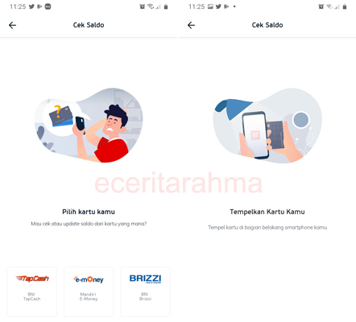The height and width of the screenshot is (322, 356).
Task: Tap the BRIZZI logo
Action: coord(145,279)
